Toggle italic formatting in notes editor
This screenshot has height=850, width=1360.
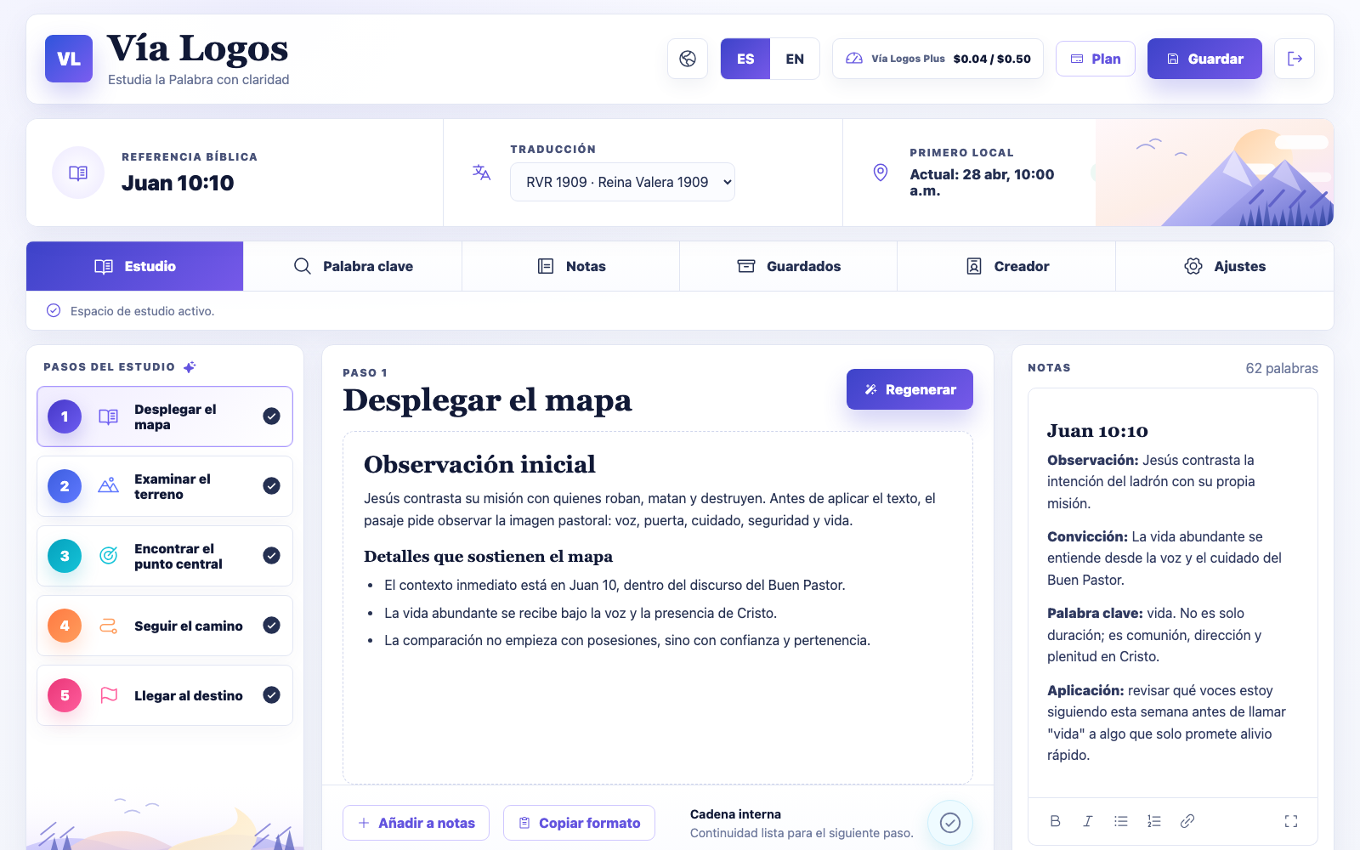click(x=1088, y=821)
